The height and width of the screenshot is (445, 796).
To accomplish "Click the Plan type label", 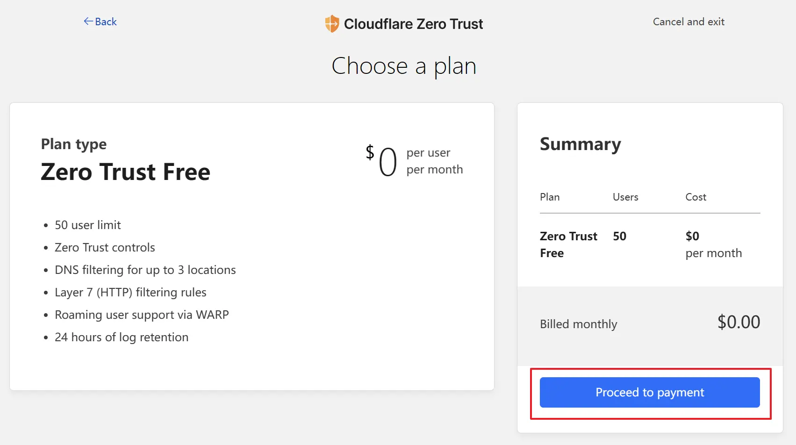I will [74, 144].
